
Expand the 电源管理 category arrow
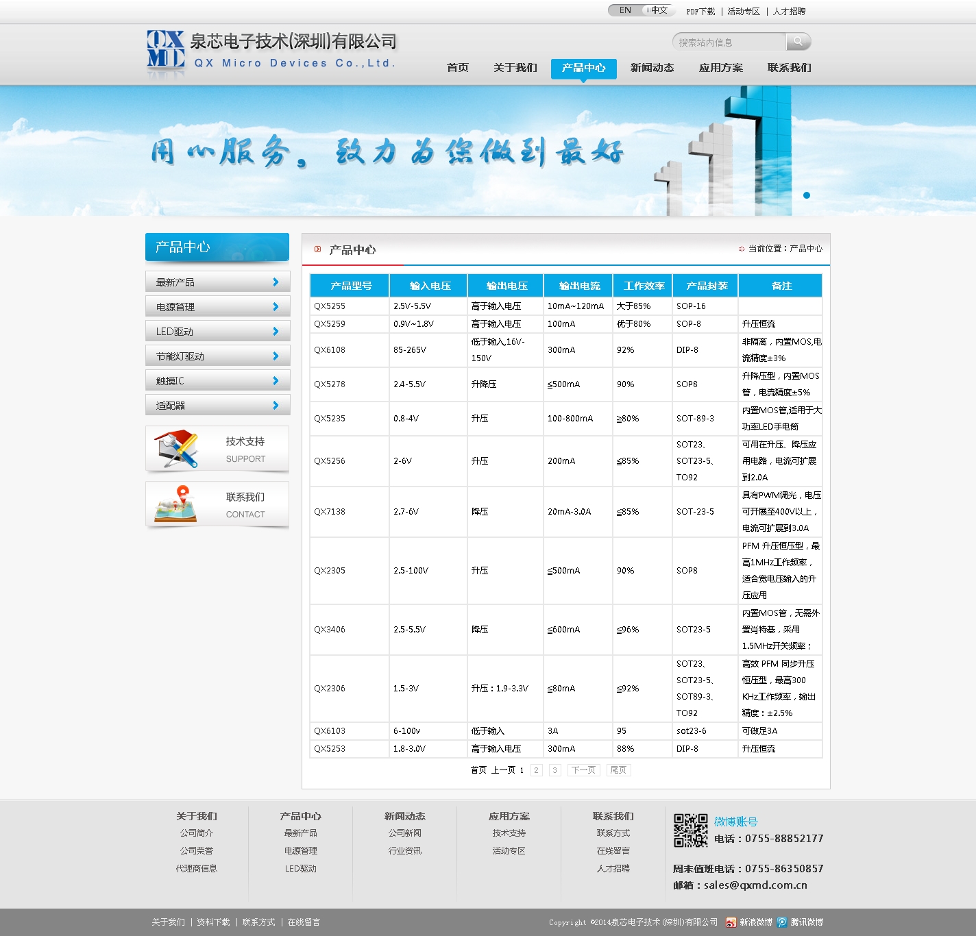coord(277,306)
